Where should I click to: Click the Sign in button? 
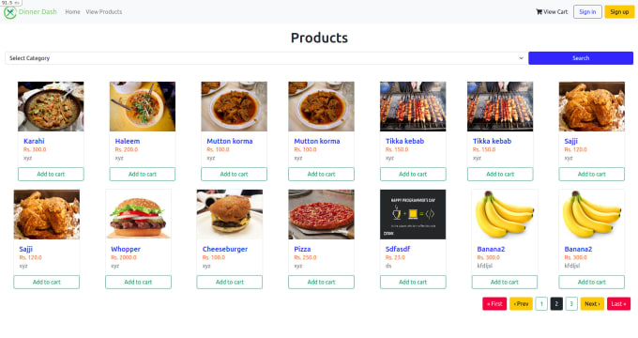[x=587, y=12]
